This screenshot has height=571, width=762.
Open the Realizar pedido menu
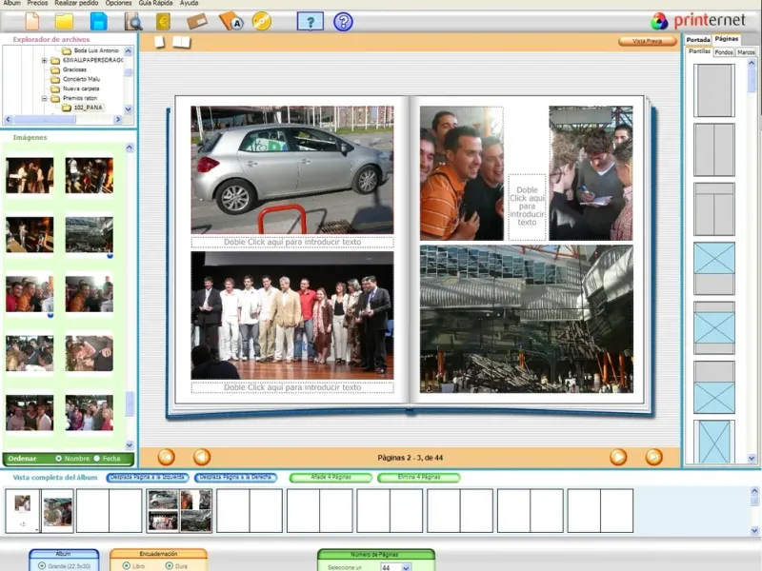pos(78,4)
